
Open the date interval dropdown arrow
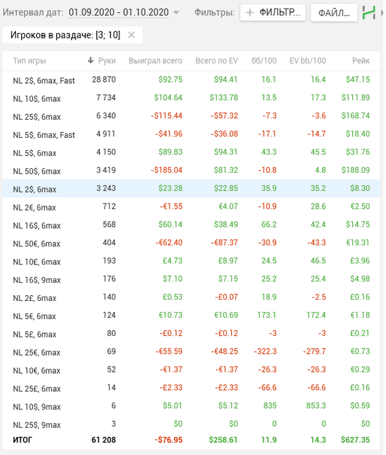(x=175, y=13)
